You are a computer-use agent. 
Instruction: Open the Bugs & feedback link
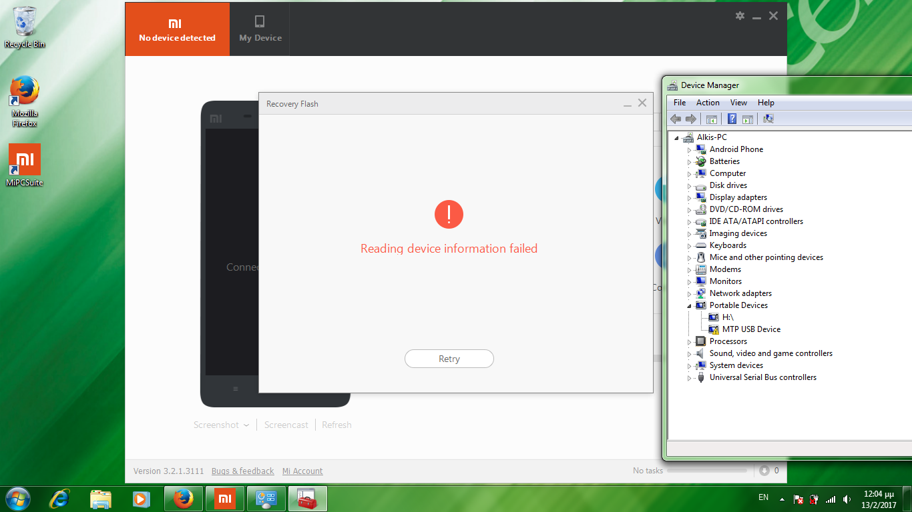[x=242, y=471]
